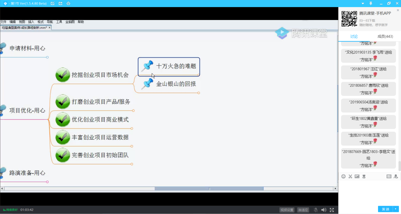
Task: Open the dropdown arrow beside the 发送 button
Action: coord(396,209)
